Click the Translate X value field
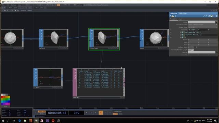The image size is (219, 123). pos(193,30)
